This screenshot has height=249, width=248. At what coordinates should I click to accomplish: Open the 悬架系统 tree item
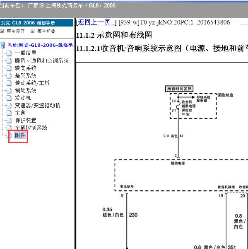tap(26, 75)
